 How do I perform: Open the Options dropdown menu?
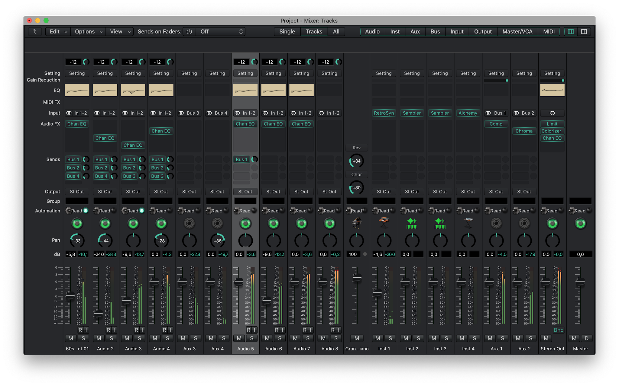click(x=88, y=31)
